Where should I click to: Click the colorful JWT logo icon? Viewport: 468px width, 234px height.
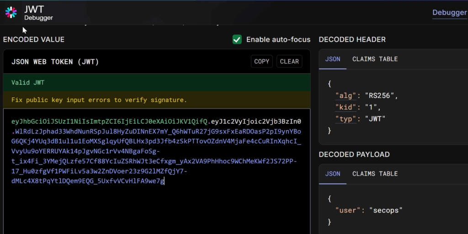[x=11, y=12]
